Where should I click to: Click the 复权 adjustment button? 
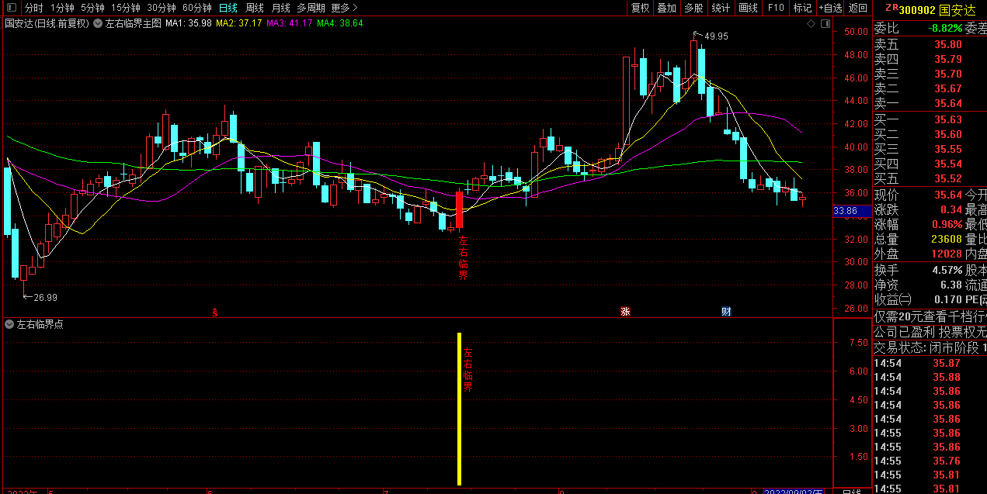(x=640, y=8)
